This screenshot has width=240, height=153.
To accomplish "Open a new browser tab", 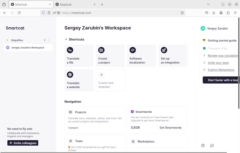I will click(x=102, y=5).
